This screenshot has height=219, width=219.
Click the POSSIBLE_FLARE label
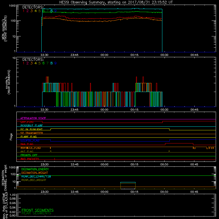(31, 126)
